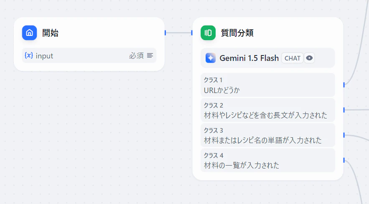Open the Gemini 1.5 Flash model selector
The image size is (369, 204).
pyautogui.click(x=267, y=58)
